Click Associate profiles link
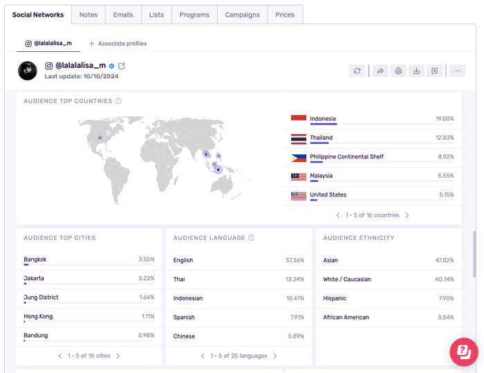The width and height of the screenshot is (484, 373). 118,44
